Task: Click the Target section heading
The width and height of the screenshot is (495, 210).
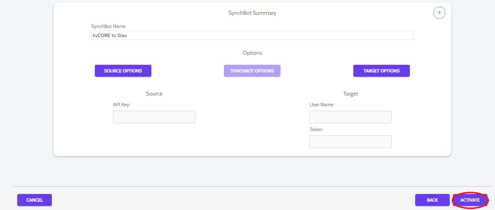Action: pos(351,94)
